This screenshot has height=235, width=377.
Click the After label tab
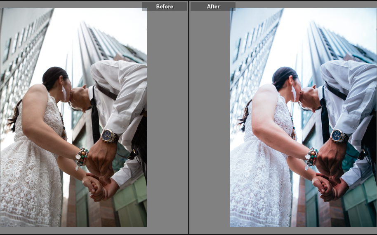pos(213,7)
